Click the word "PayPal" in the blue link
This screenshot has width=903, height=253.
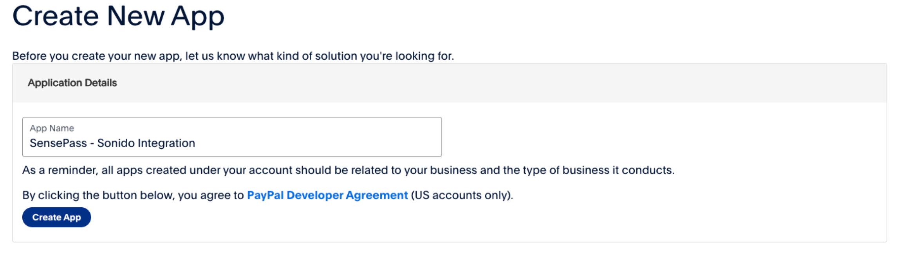[265, 195]
